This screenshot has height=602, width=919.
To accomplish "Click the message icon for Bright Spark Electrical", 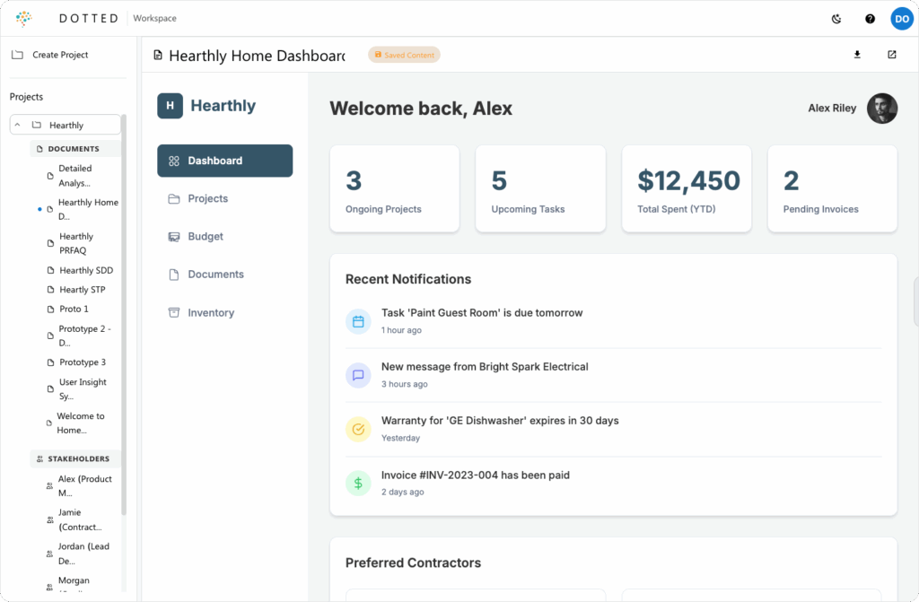I will click(x=358, y=375).
